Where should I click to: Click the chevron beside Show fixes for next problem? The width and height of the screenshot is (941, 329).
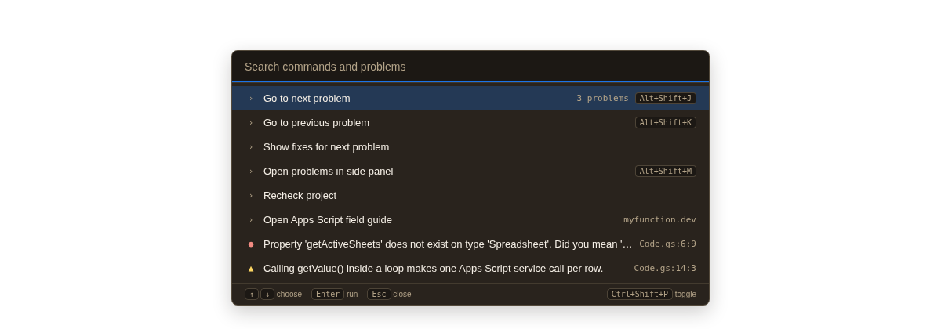pyautogui.click(x=251, y=147)
